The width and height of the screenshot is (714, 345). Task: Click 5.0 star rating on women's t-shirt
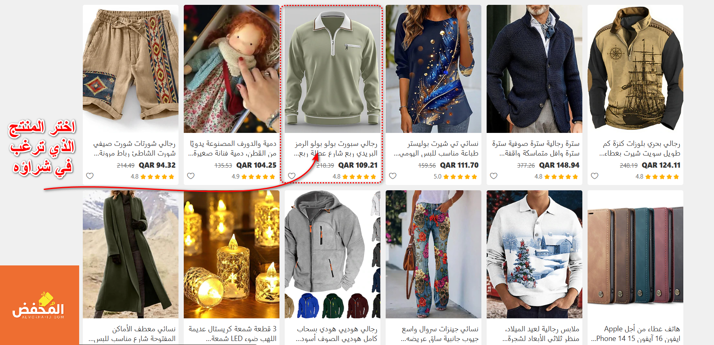(x=456, y=177)
